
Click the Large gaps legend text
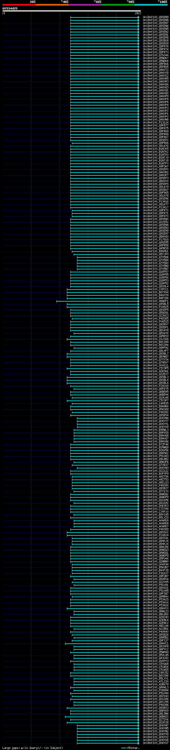tap(33, 748)
